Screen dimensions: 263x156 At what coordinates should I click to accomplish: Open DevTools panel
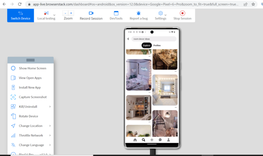coord(116,15)
